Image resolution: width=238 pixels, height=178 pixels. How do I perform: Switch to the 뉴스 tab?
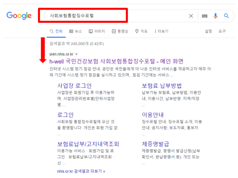pos(75,31)
